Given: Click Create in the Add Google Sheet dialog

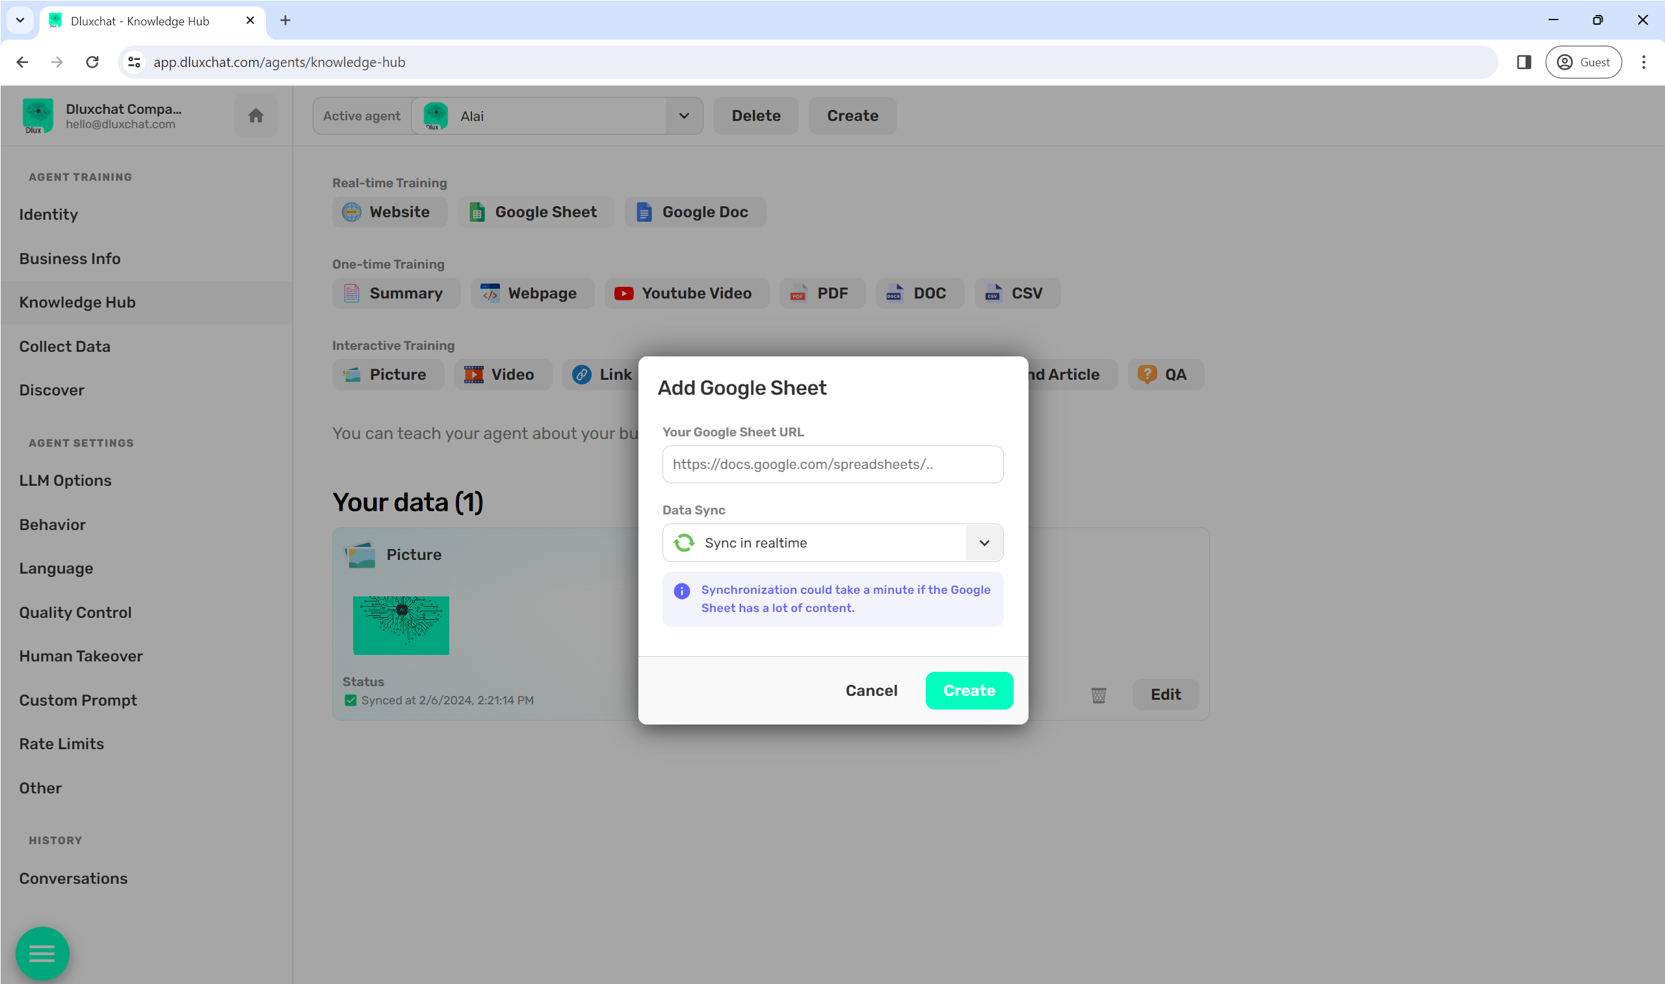Looking at the screenshot, I should (x=968, y=690).
